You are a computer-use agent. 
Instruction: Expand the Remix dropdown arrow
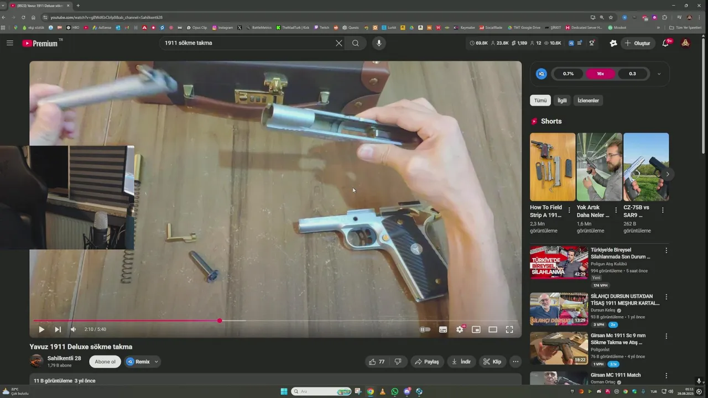[x=157, y=362]
